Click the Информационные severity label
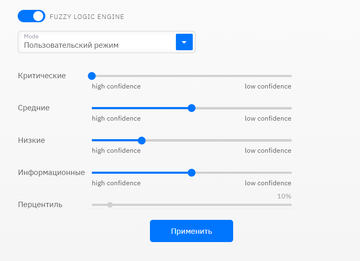 tap(51, 172)
